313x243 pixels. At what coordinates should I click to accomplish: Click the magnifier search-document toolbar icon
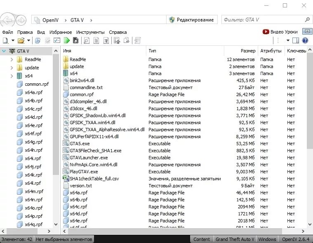87,40
